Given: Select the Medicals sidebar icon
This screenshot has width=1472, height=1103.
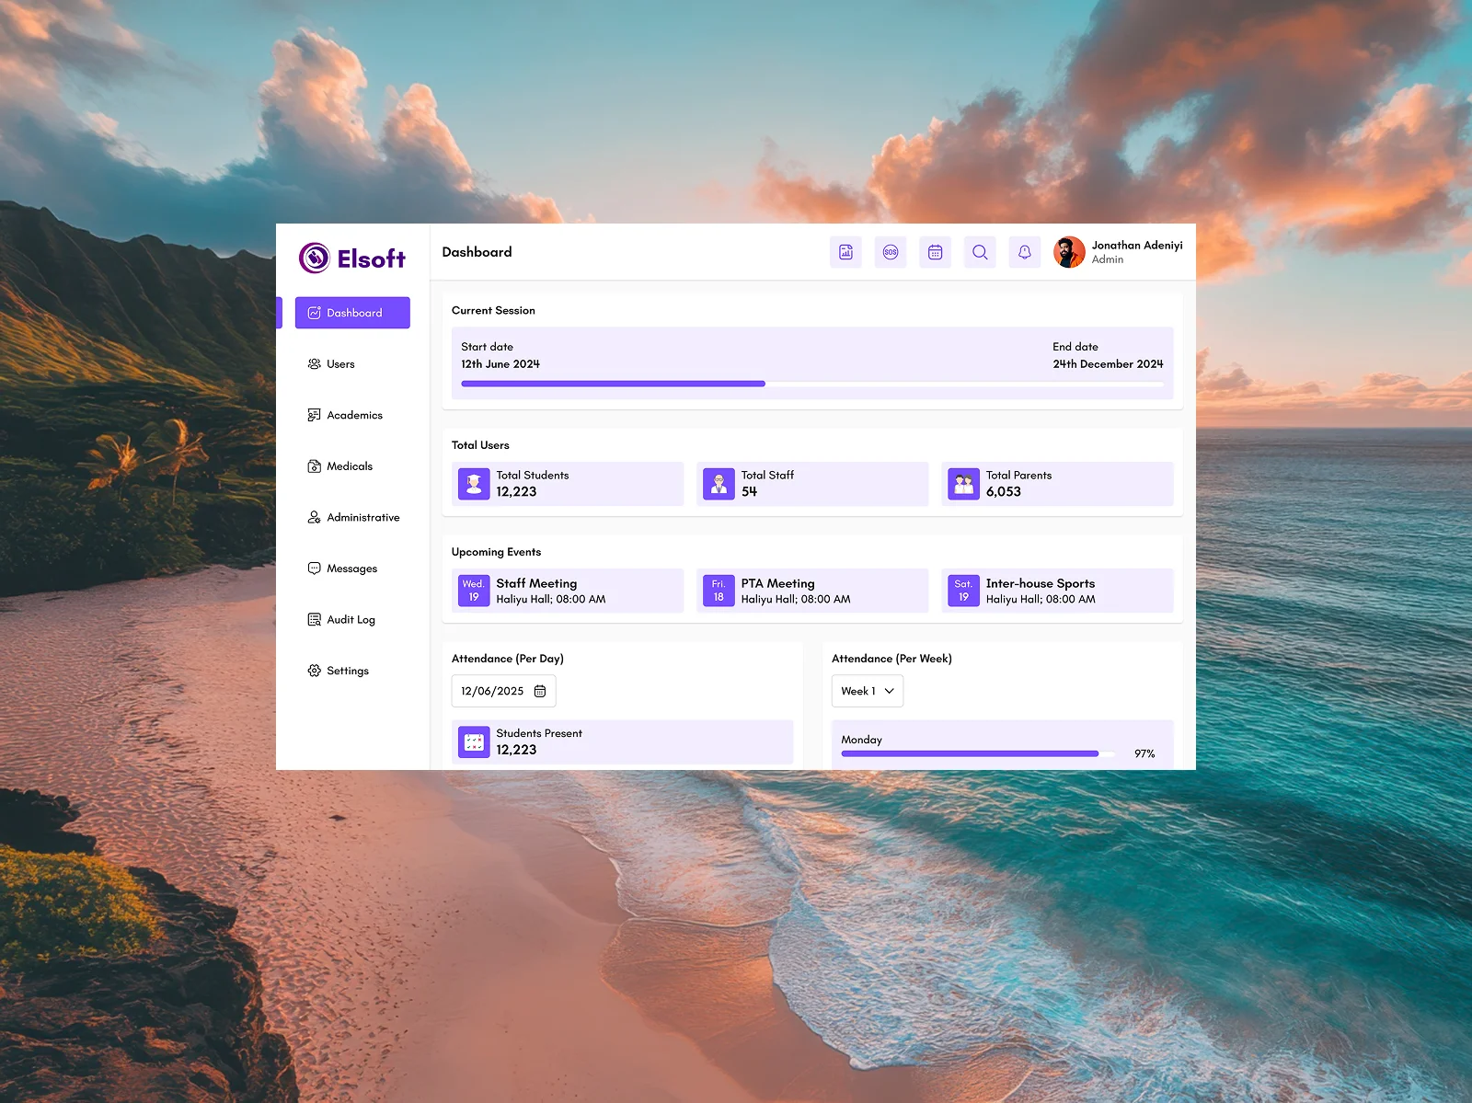Looking at the screenshot, I should click(x=314, y=465).
